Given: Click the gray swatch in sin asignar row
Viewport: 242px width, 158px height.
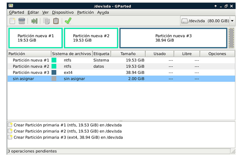Looking at the screenshot, I should coord(54,79).
